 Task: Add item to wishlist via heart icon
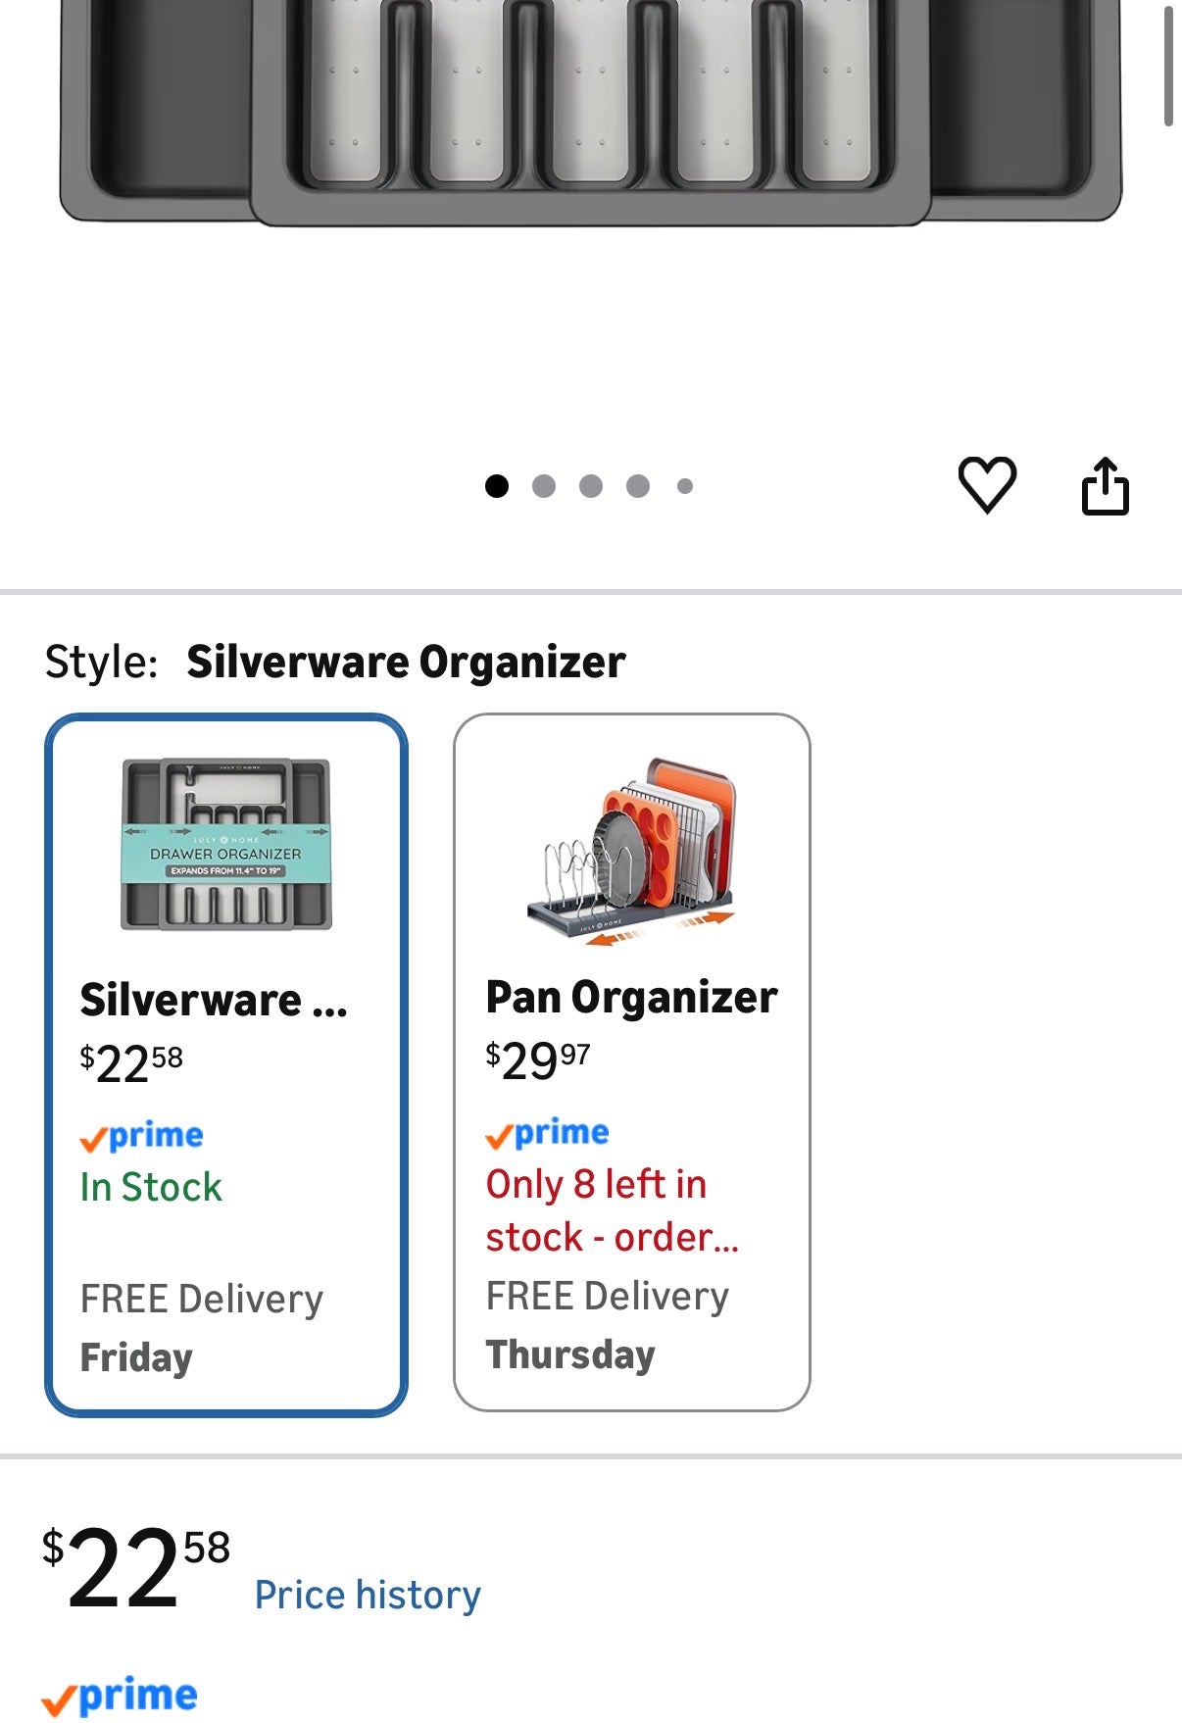tap(989, 485)
